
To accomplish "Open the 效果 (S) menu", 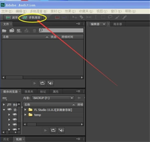I will (x=70, y=11).
